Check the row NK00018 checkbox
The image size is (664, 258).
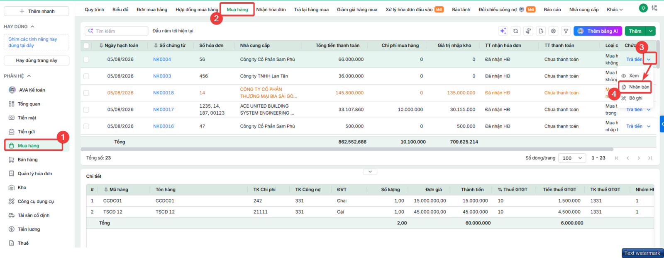[86, 93]
